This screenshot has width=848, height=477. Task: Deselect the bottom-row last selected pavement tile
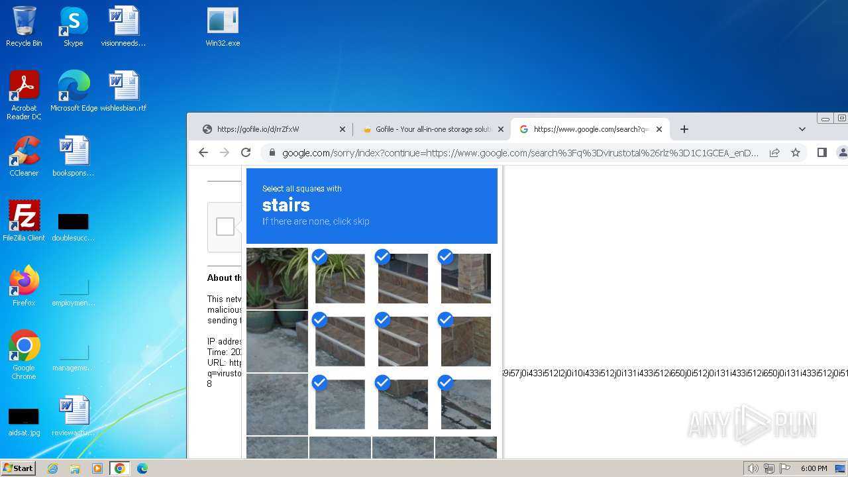point(466,404)
